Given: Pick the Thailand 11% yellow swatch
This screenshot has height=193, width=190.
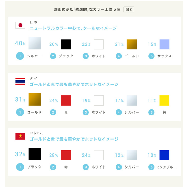Looking at the screenshot, I should pyautogui.click(x=165, y=100).
